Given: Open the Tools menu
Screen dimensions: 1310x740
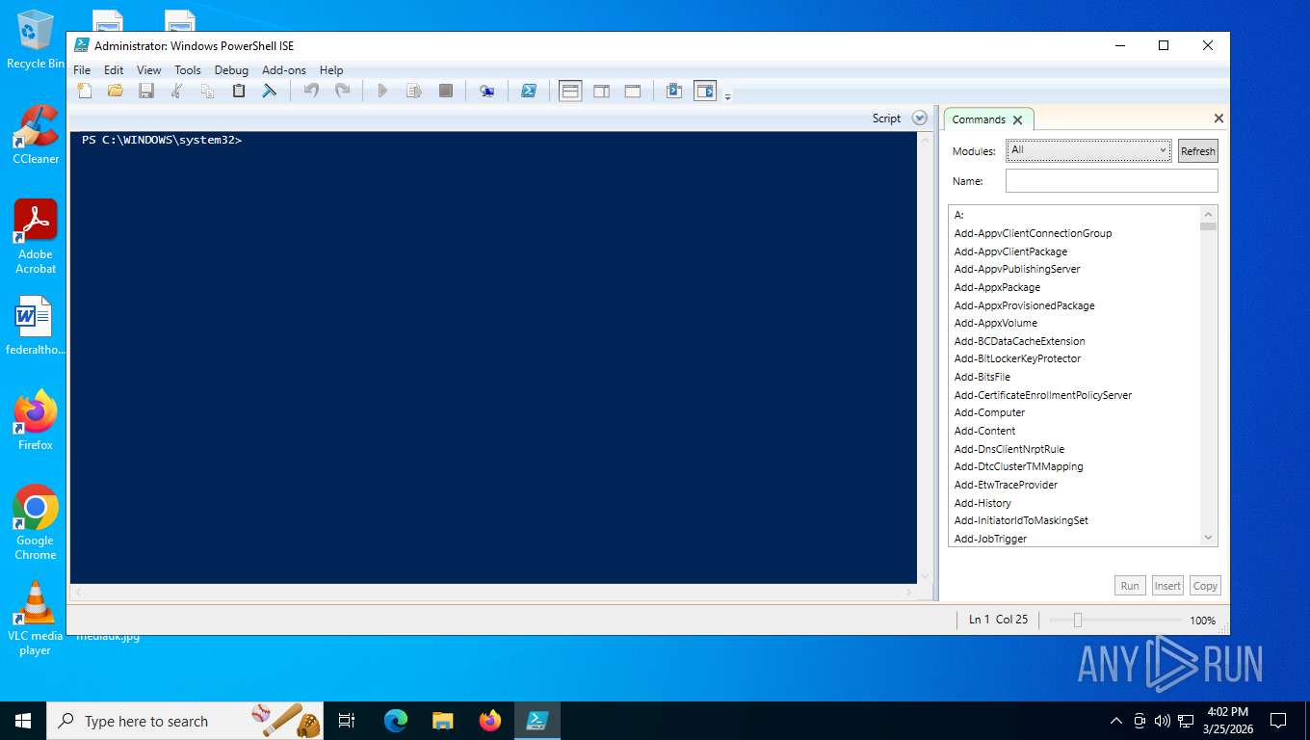Looking at the screenshot, I should [x=188, y=70].
